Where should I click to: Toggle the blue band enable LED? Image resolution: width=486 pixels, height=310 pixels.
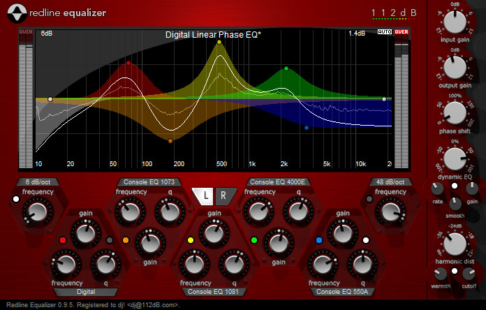click(x=319, y=240)
